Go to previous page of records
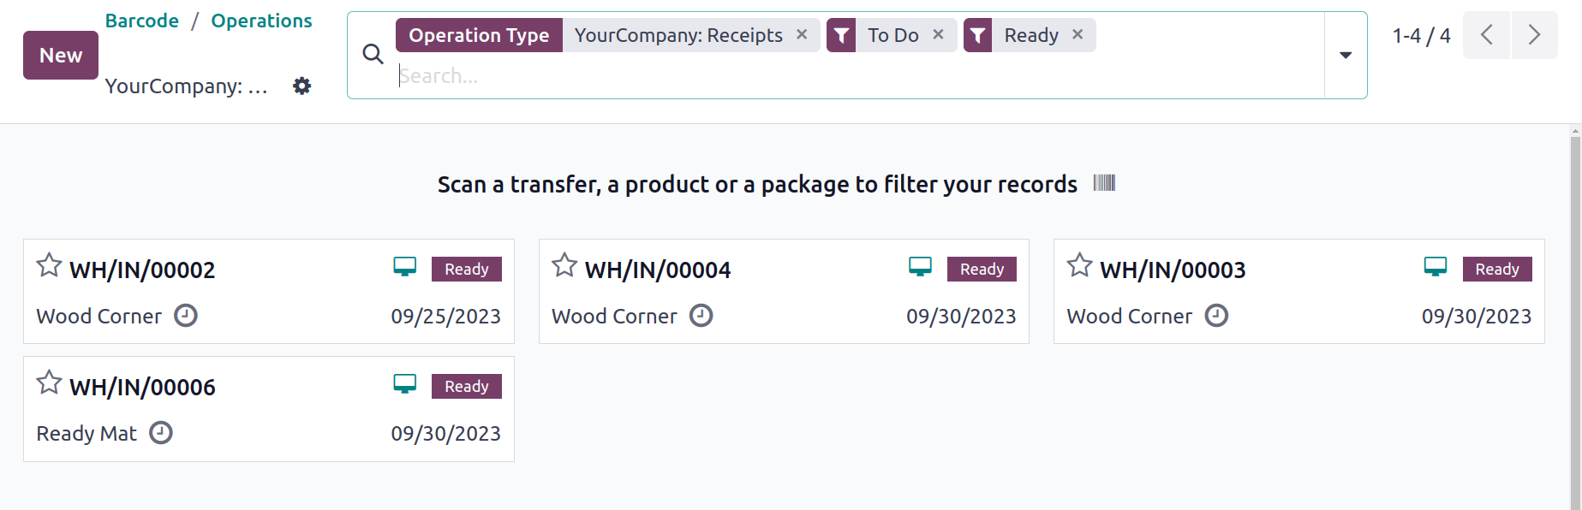The image size is (1582, 510). [x=1487, y=35]
